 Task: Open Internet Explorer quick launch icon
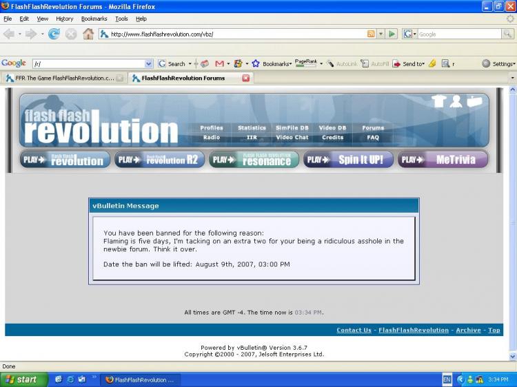click(x=70, y=379)
